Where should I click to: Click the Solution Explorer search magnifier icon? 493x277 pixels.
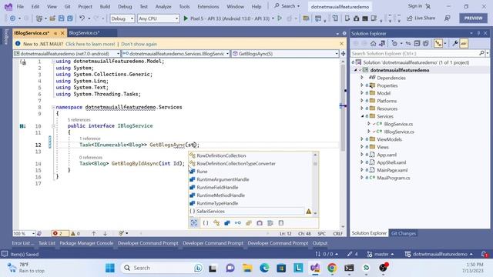481,53
